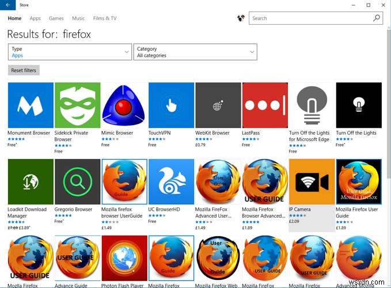The image size is (391, 288).
Task: Open Mozilla firefox browser UserGuide icon
Action: (x=124, y=182)
